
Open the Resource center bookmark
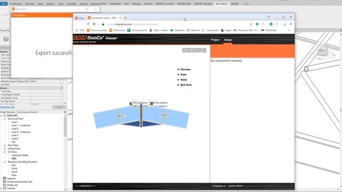[97, 30]
